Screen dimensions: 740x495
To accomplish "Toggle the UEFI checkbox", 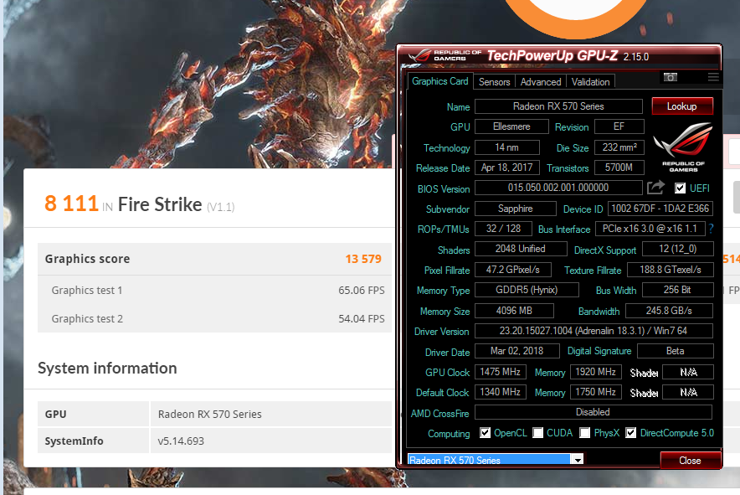I will (x=680, y=188).
